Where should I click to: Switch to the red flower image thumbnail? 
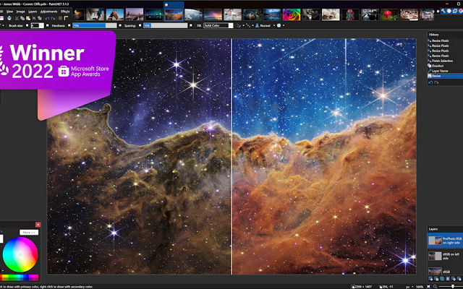pos(389,14)
